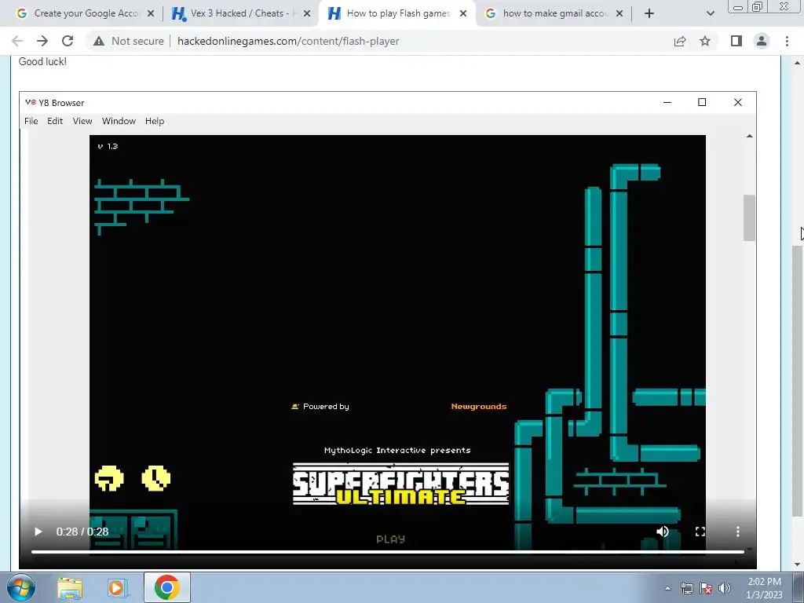Screen dimensions: 804x603
Task: Click the yellow clock icon in game
Action: click(x=156, y=478)
